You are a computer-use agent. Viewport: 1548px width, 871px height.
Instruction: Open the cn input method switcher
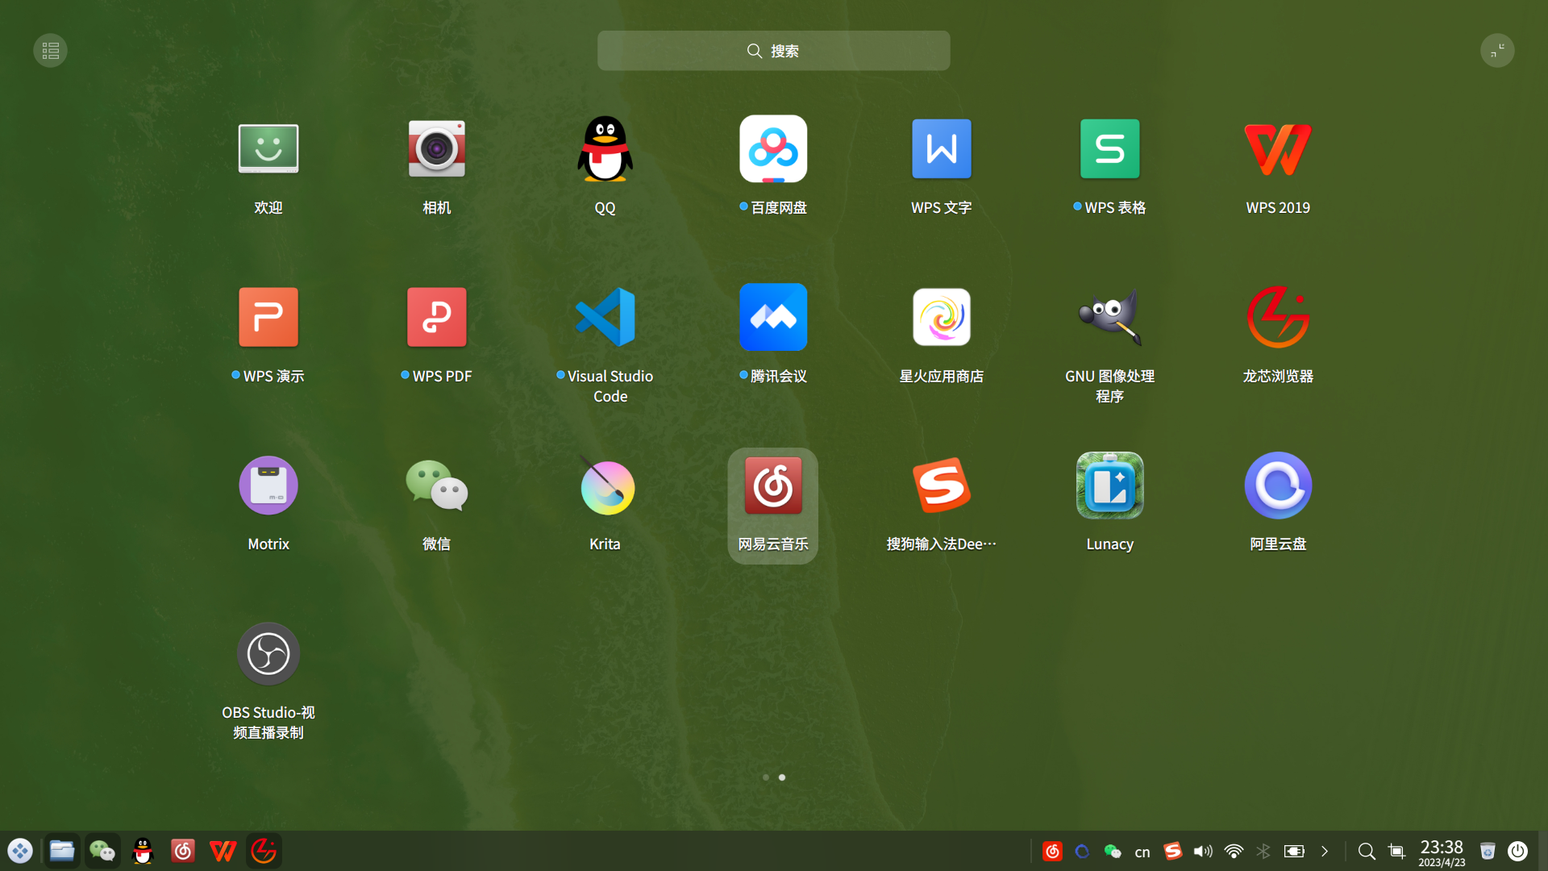coord(1142,851)
